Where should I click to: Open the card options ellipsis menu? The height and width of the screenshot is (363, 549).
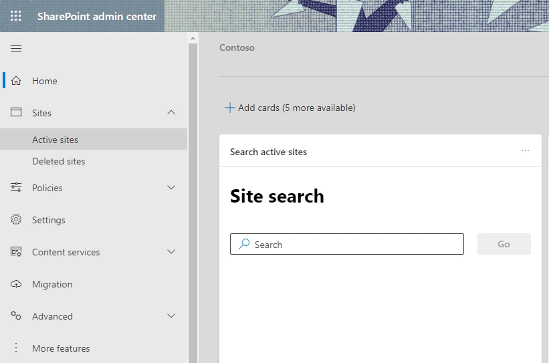point(525,150)
